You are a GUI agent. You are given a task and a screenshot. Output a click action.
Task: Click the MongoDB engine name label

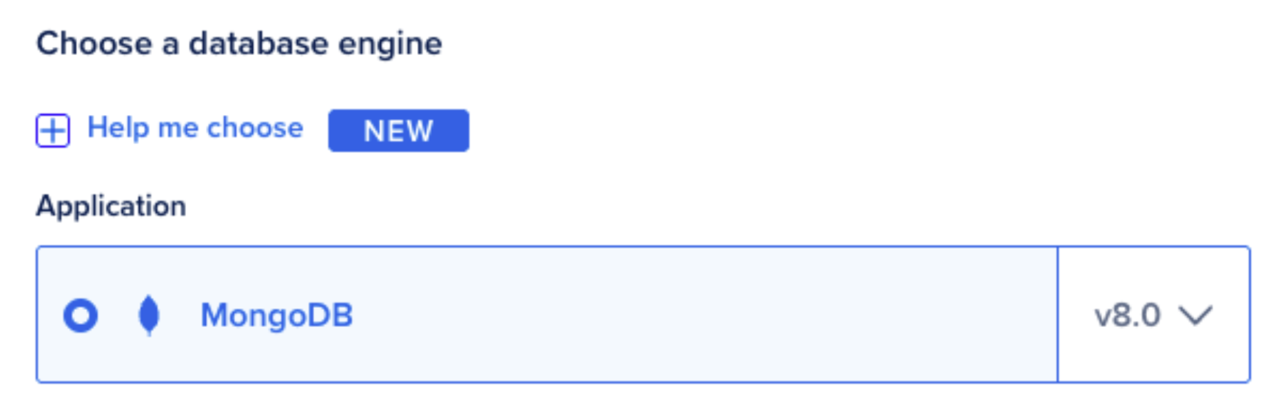point(276,315)
